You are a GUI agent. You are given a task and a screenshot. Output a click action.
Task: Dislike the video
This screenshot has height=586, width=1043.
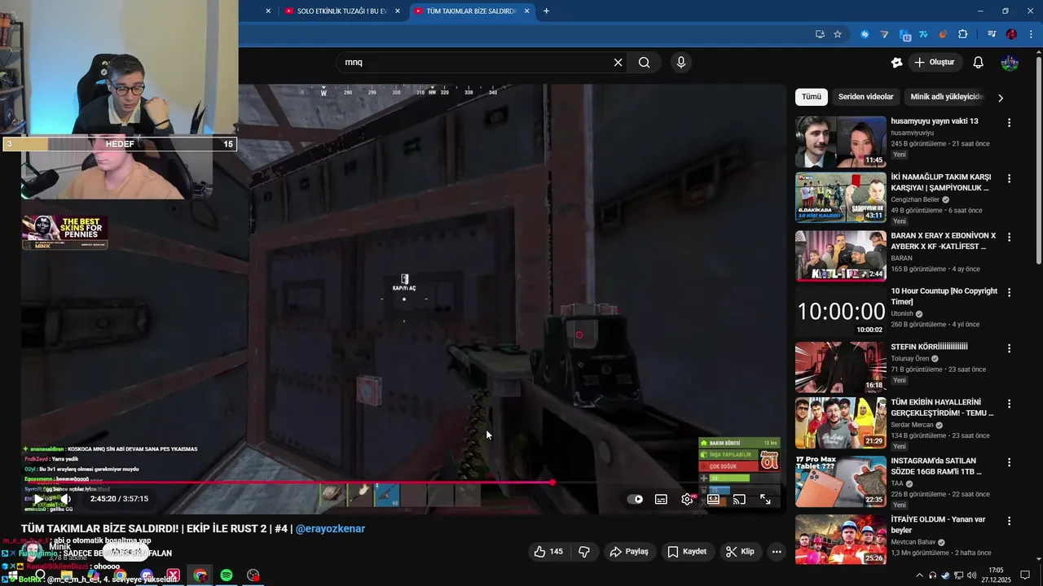(x=584, y=551)
